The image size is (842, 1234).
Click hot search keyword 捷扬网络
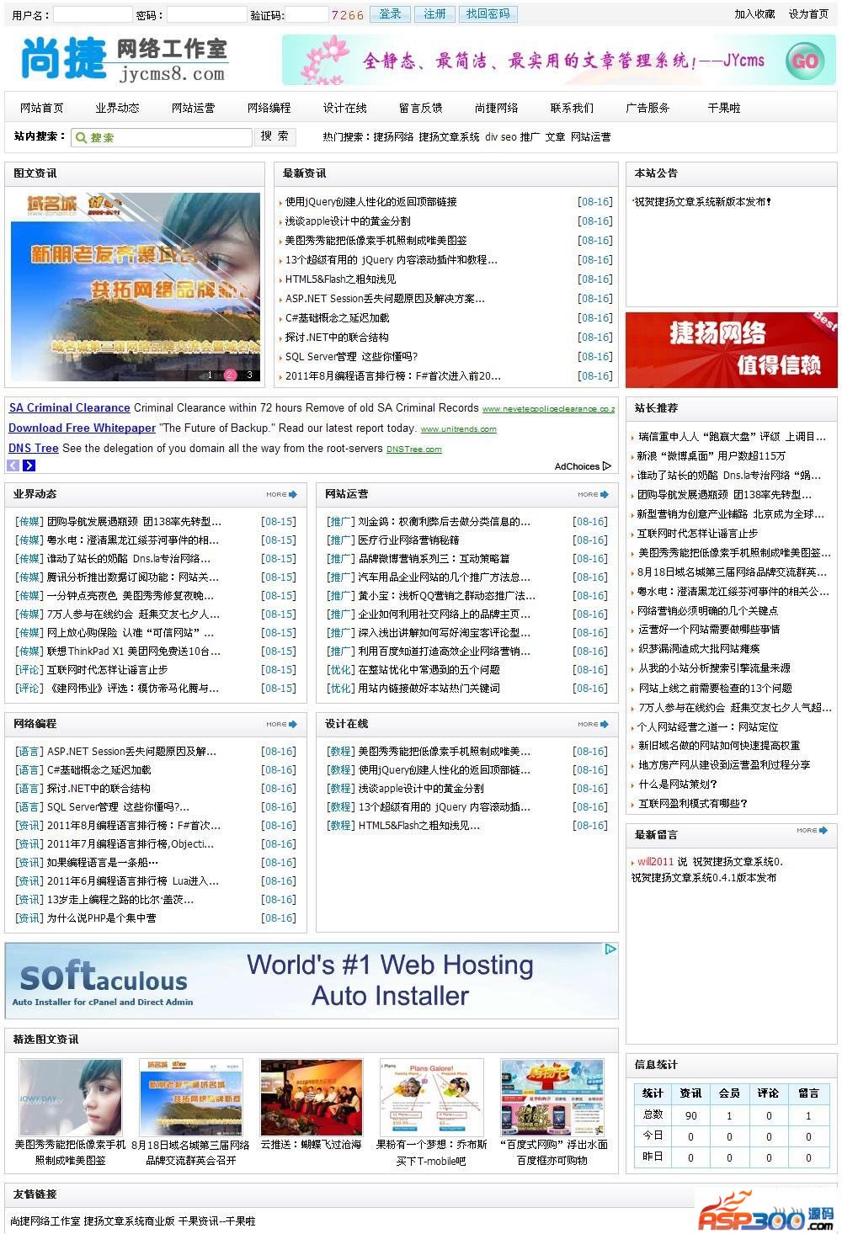pyautogui.click(x=393, y=137)
